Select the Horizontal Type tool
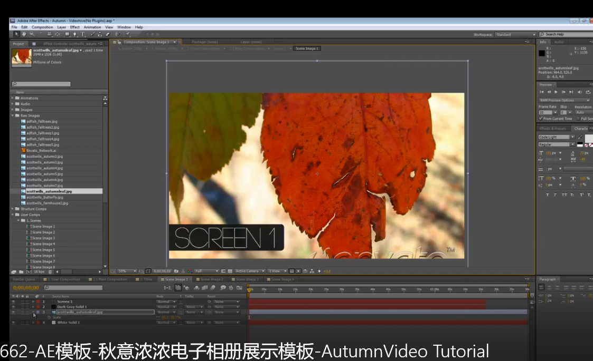593x361 pixels. [82, 34]
